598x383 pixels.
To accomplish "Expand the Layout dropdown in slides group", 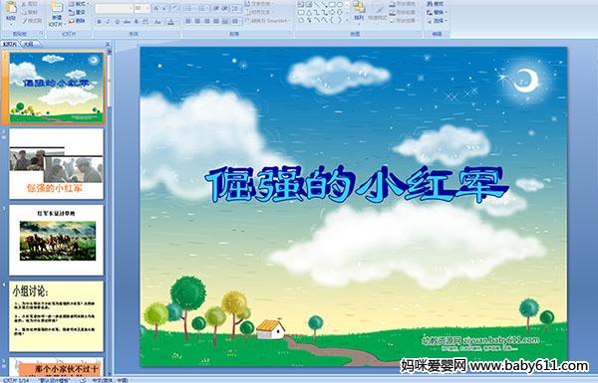I will [x=78, y=4].
